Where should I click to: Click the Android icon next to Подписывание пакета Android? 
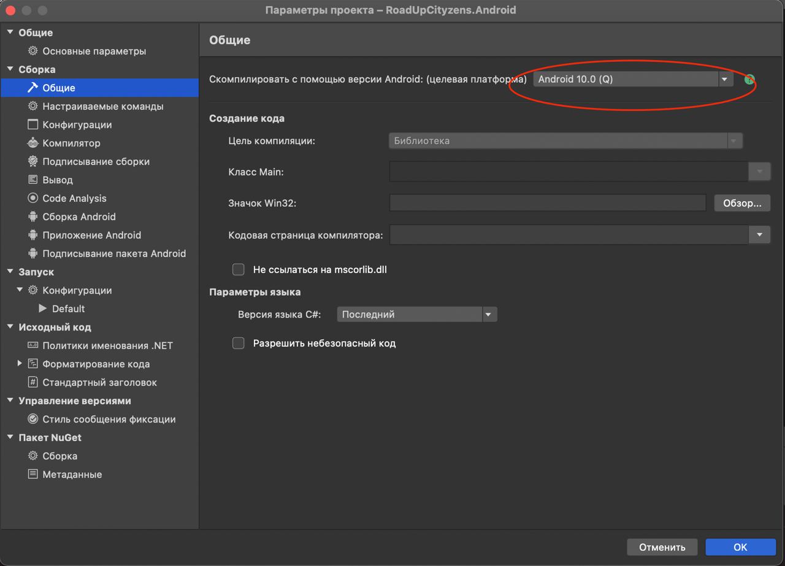[x=33, y=253]
